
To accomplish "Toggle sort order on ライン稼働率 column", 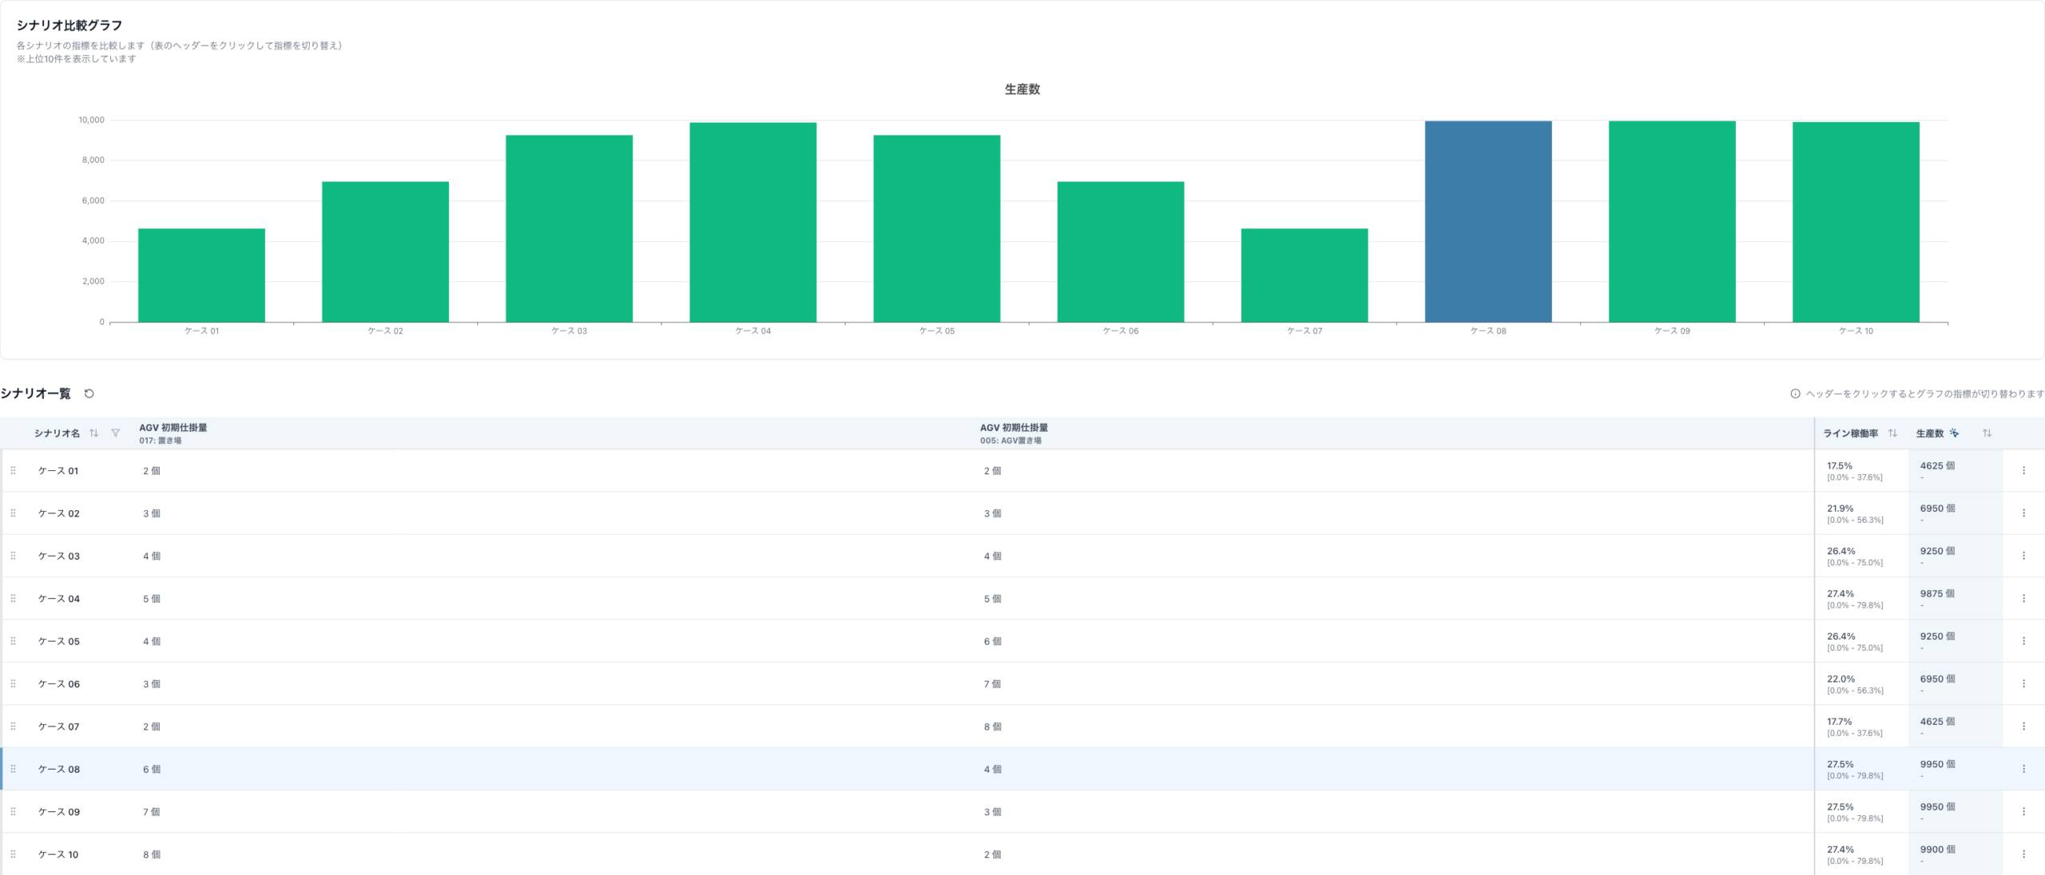I will (x=1892, y=433).
